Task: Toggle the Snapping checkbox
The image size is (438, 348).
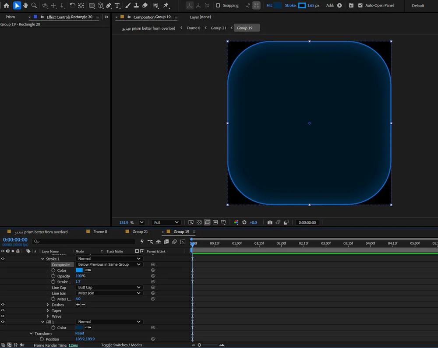Action: point(218,5)
